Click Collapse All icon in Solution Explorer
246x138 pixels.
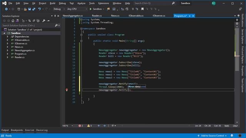click(34, 21)
